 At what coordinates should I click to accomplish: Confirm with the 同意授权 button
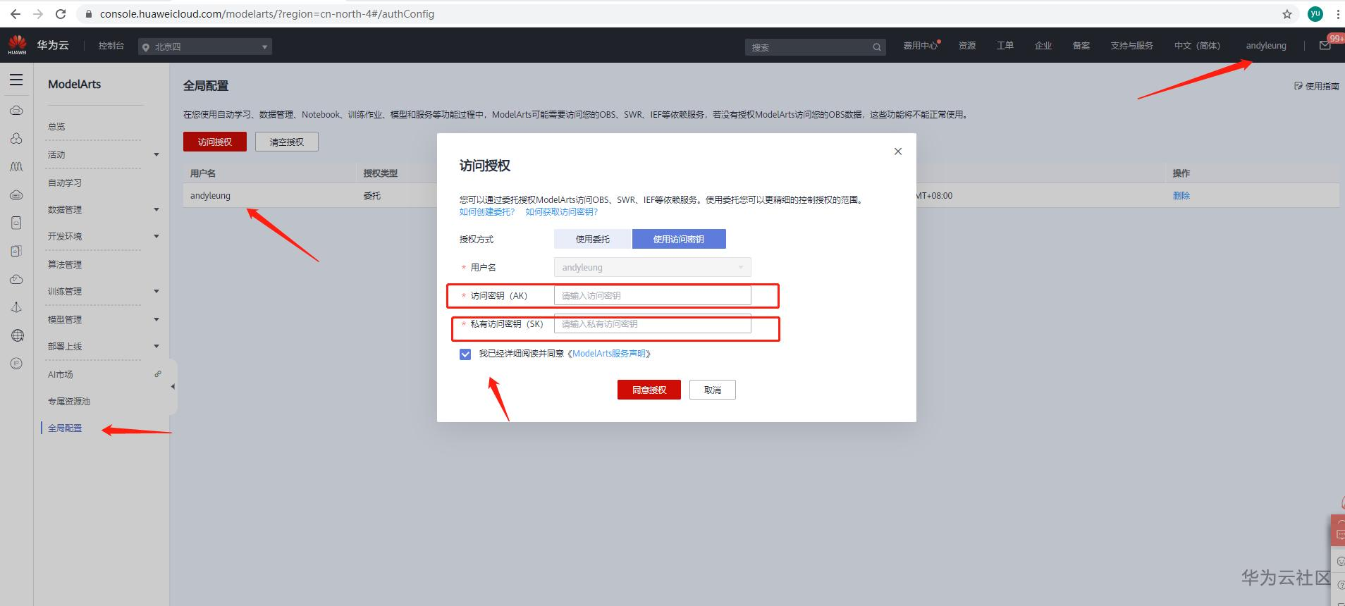click(649, 390)
